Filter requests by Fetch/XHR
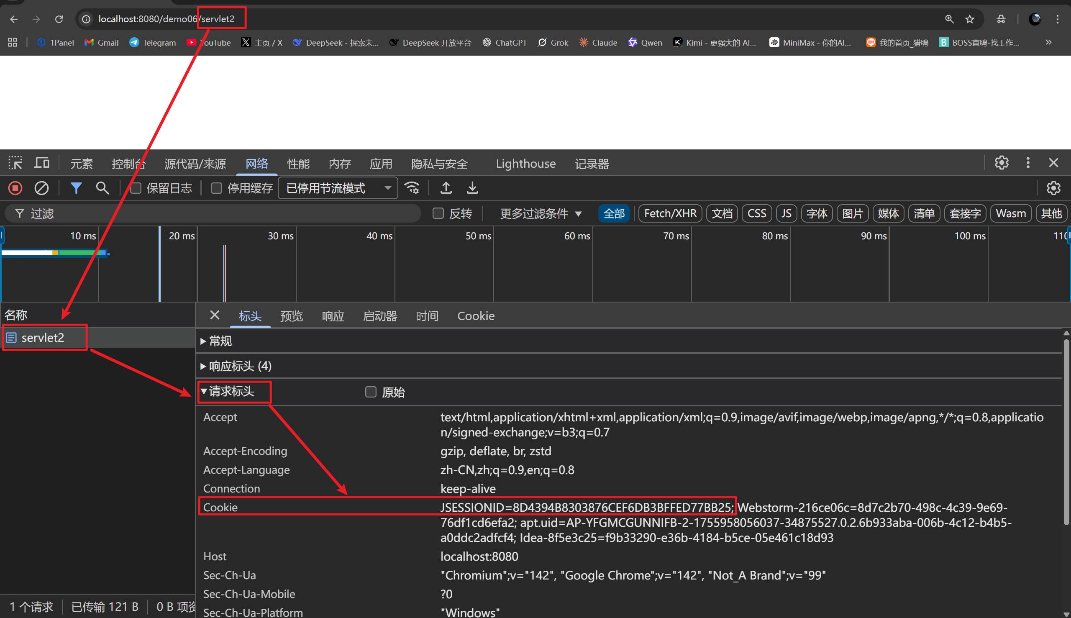The width and height of the screenshot is (1071, 618). pyautogui.click(x=670, y=213)
